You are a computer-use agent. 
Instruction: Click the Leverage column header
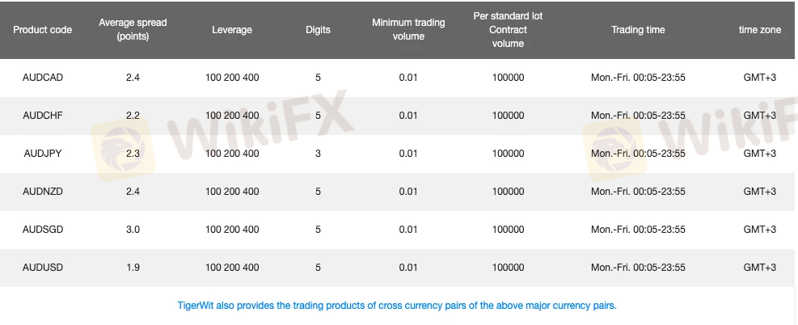click(232, 30)
